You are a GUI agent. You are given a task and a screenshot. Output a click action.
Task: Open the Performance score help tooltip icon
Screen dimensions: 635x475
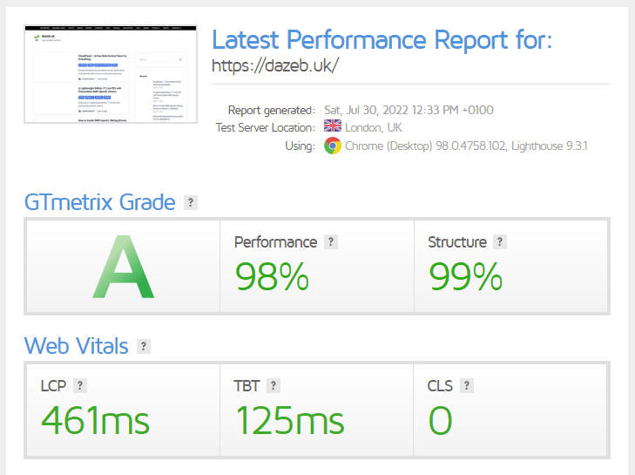pyautogui.click(x=331, y=242)
